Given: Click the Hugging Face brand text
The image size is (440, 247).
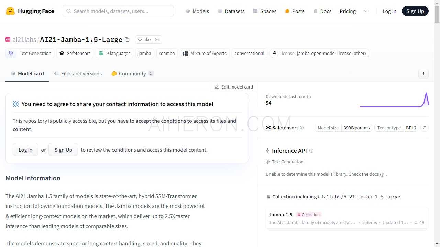Looking at the screenshot, I should click(x=36, y=11).
